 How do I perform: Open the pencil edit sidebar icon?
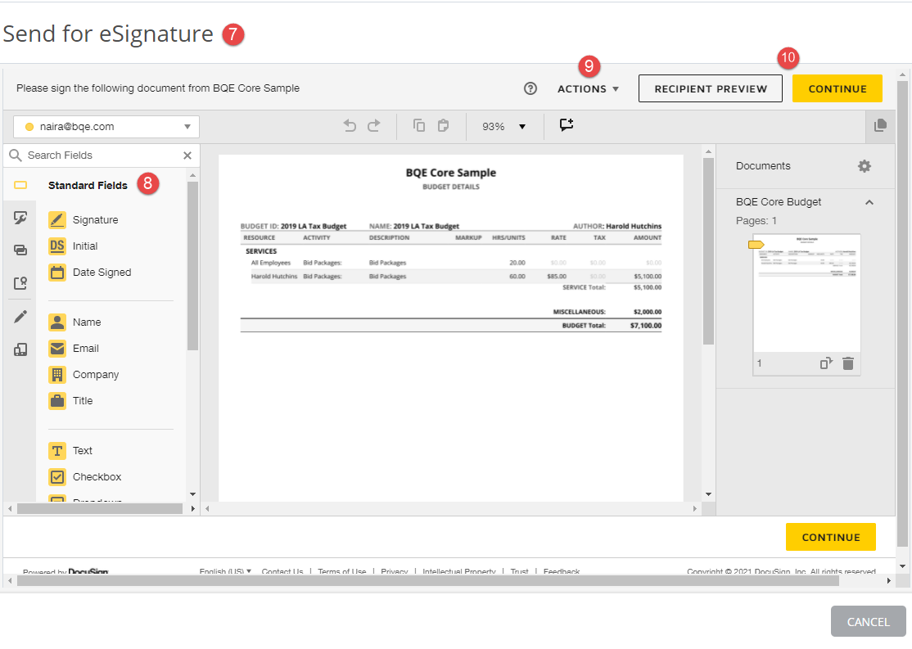pos(20,317)
